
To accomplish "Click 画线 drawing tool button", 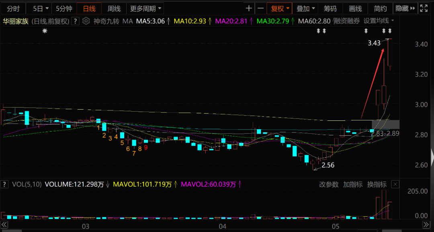I will (x=355, y=8).
